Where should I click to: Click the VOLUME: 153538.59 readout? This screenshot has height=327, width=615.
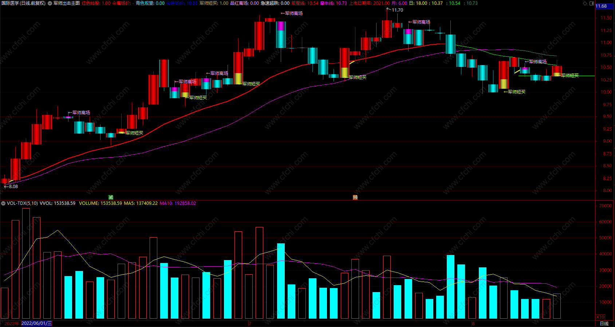(100, 203)
